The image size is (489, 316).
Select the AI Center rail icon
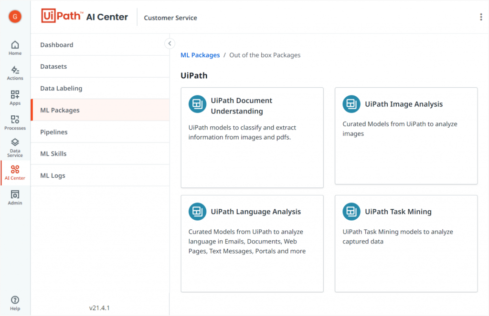click(x=15, y=173)
